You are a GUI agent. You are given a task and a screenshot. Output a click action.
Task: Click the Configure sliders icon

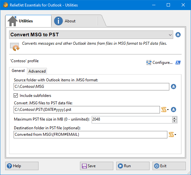pos(149,63)
